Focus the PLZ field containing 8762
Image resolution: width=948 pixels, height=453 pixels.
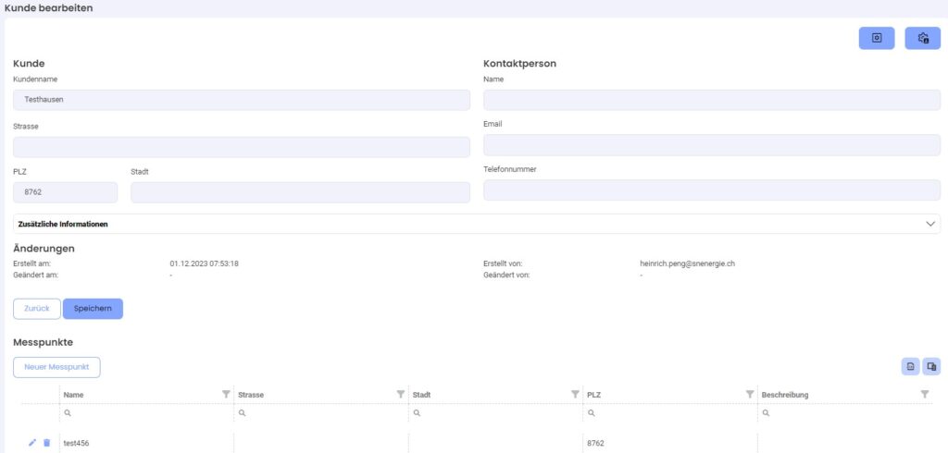66,192
